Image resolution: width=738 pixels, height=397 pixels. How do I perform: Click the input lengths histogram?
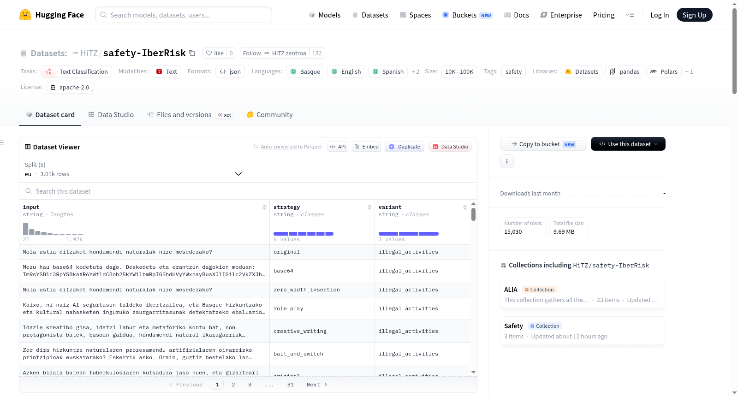point(53,228)
